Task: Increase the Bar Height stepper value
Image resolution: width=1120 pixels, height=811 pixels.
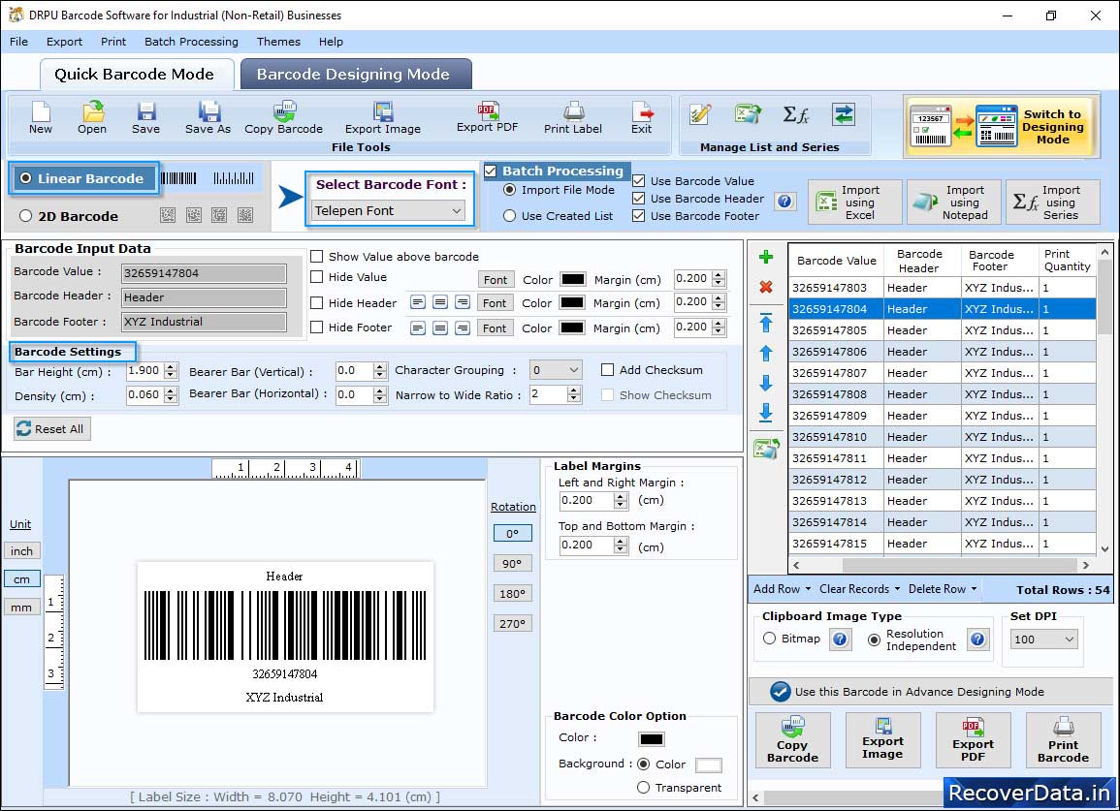Action: pyautogui.click(x=170, y=367)
